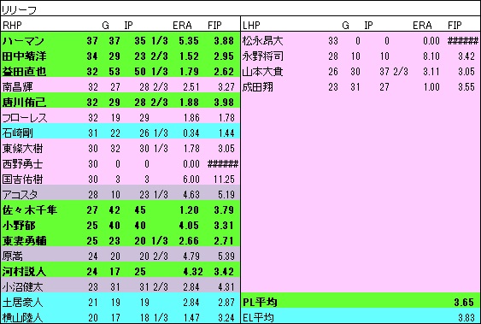Click 土居豪人 FIP value 2.87

click(226, 303)
